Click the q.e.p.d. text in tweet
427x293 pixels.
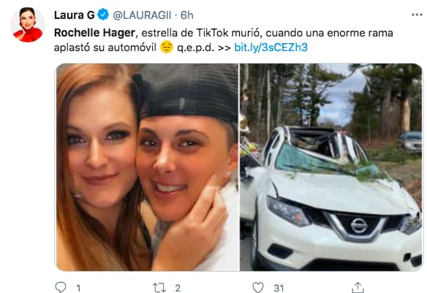click(x=195, y=47)
